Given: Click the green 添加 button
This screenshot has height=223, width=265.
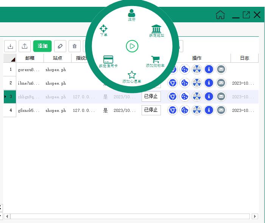Looking at the screenshot, I should (x=42, y=46).
